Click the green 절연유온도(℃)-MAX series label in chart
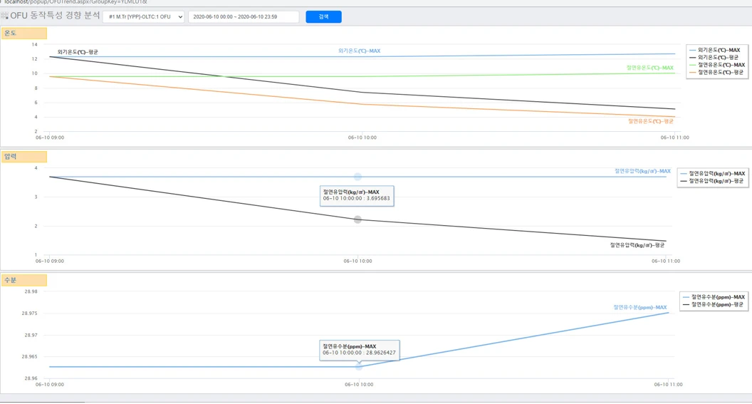 pyautogui.click(x=650, y=68)
